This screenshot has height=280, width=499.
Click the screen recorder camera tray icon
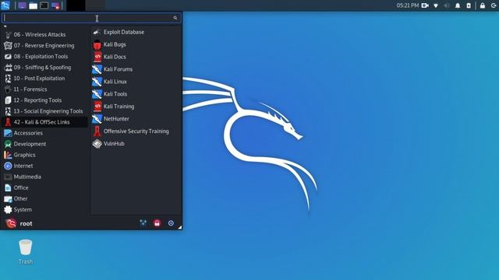click(425, 5)
